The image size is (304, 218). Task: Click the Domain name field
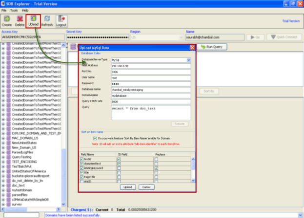point(151,96)
